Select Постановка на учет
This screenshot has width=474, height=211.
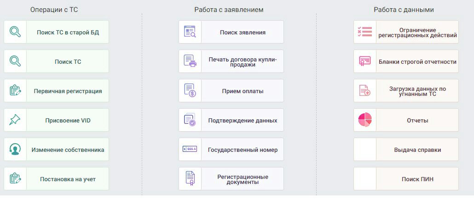point(56,178)
